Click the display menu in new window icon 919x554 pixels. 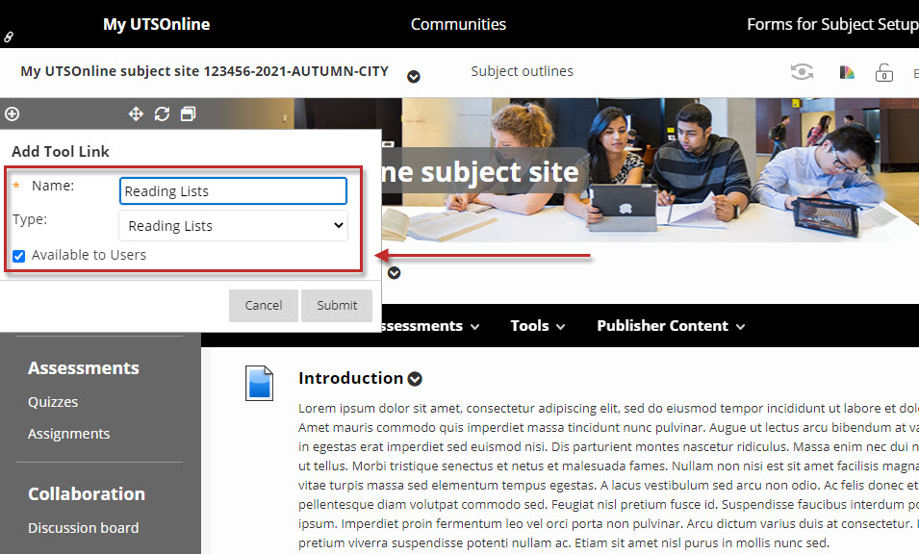coord(188,114)
